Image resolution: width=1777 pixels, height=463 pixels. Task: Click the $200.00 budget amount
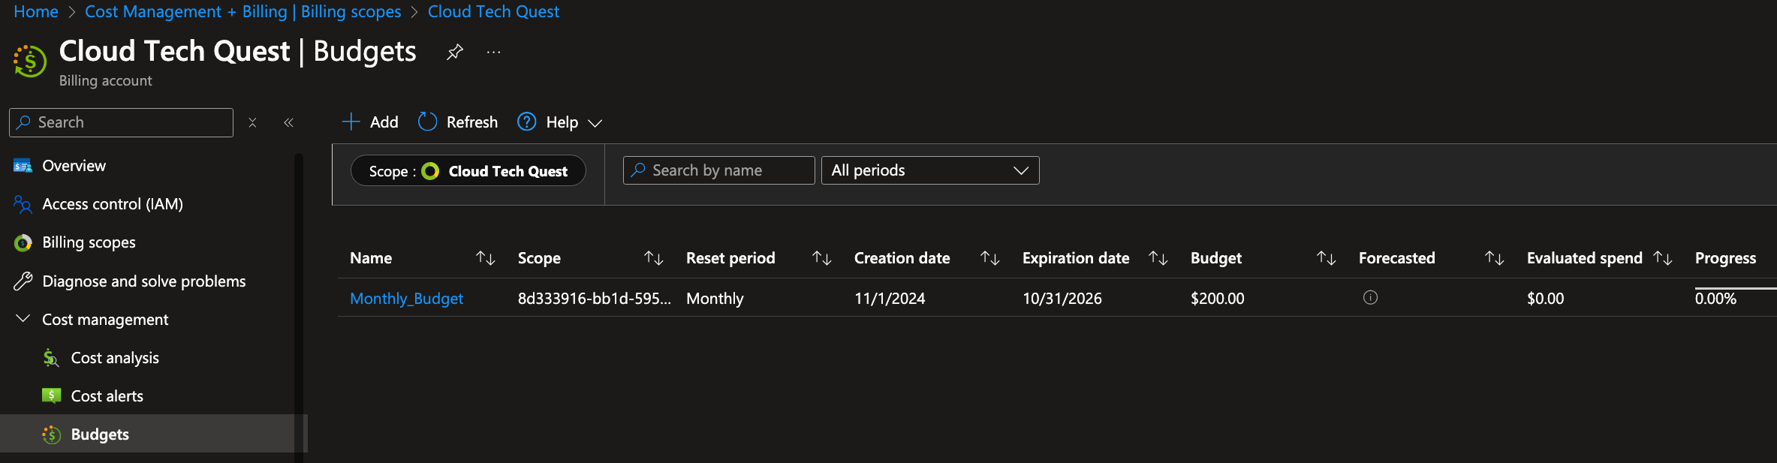pos(1218,299)
